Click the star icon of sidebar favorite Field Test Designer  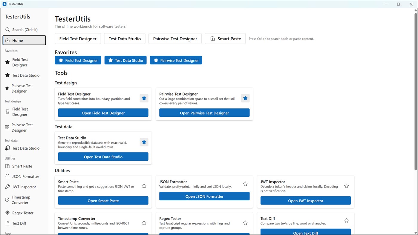(7, 62)
